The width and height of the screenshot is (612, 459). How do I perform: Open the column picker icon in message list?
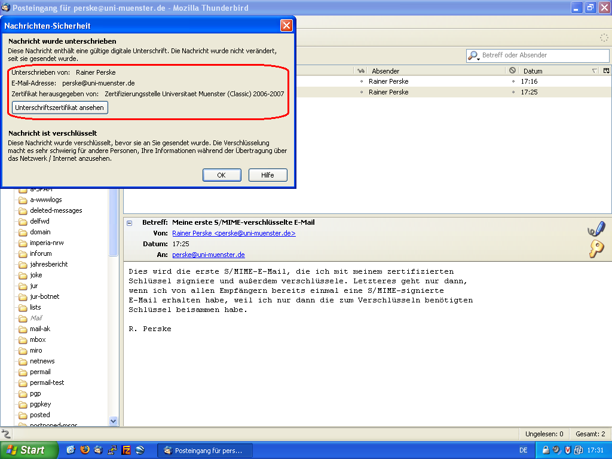tap(606, 71)
